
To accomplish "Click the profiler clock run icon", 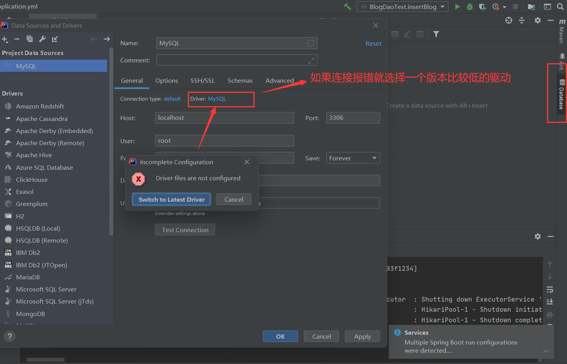I will (496, 7).
